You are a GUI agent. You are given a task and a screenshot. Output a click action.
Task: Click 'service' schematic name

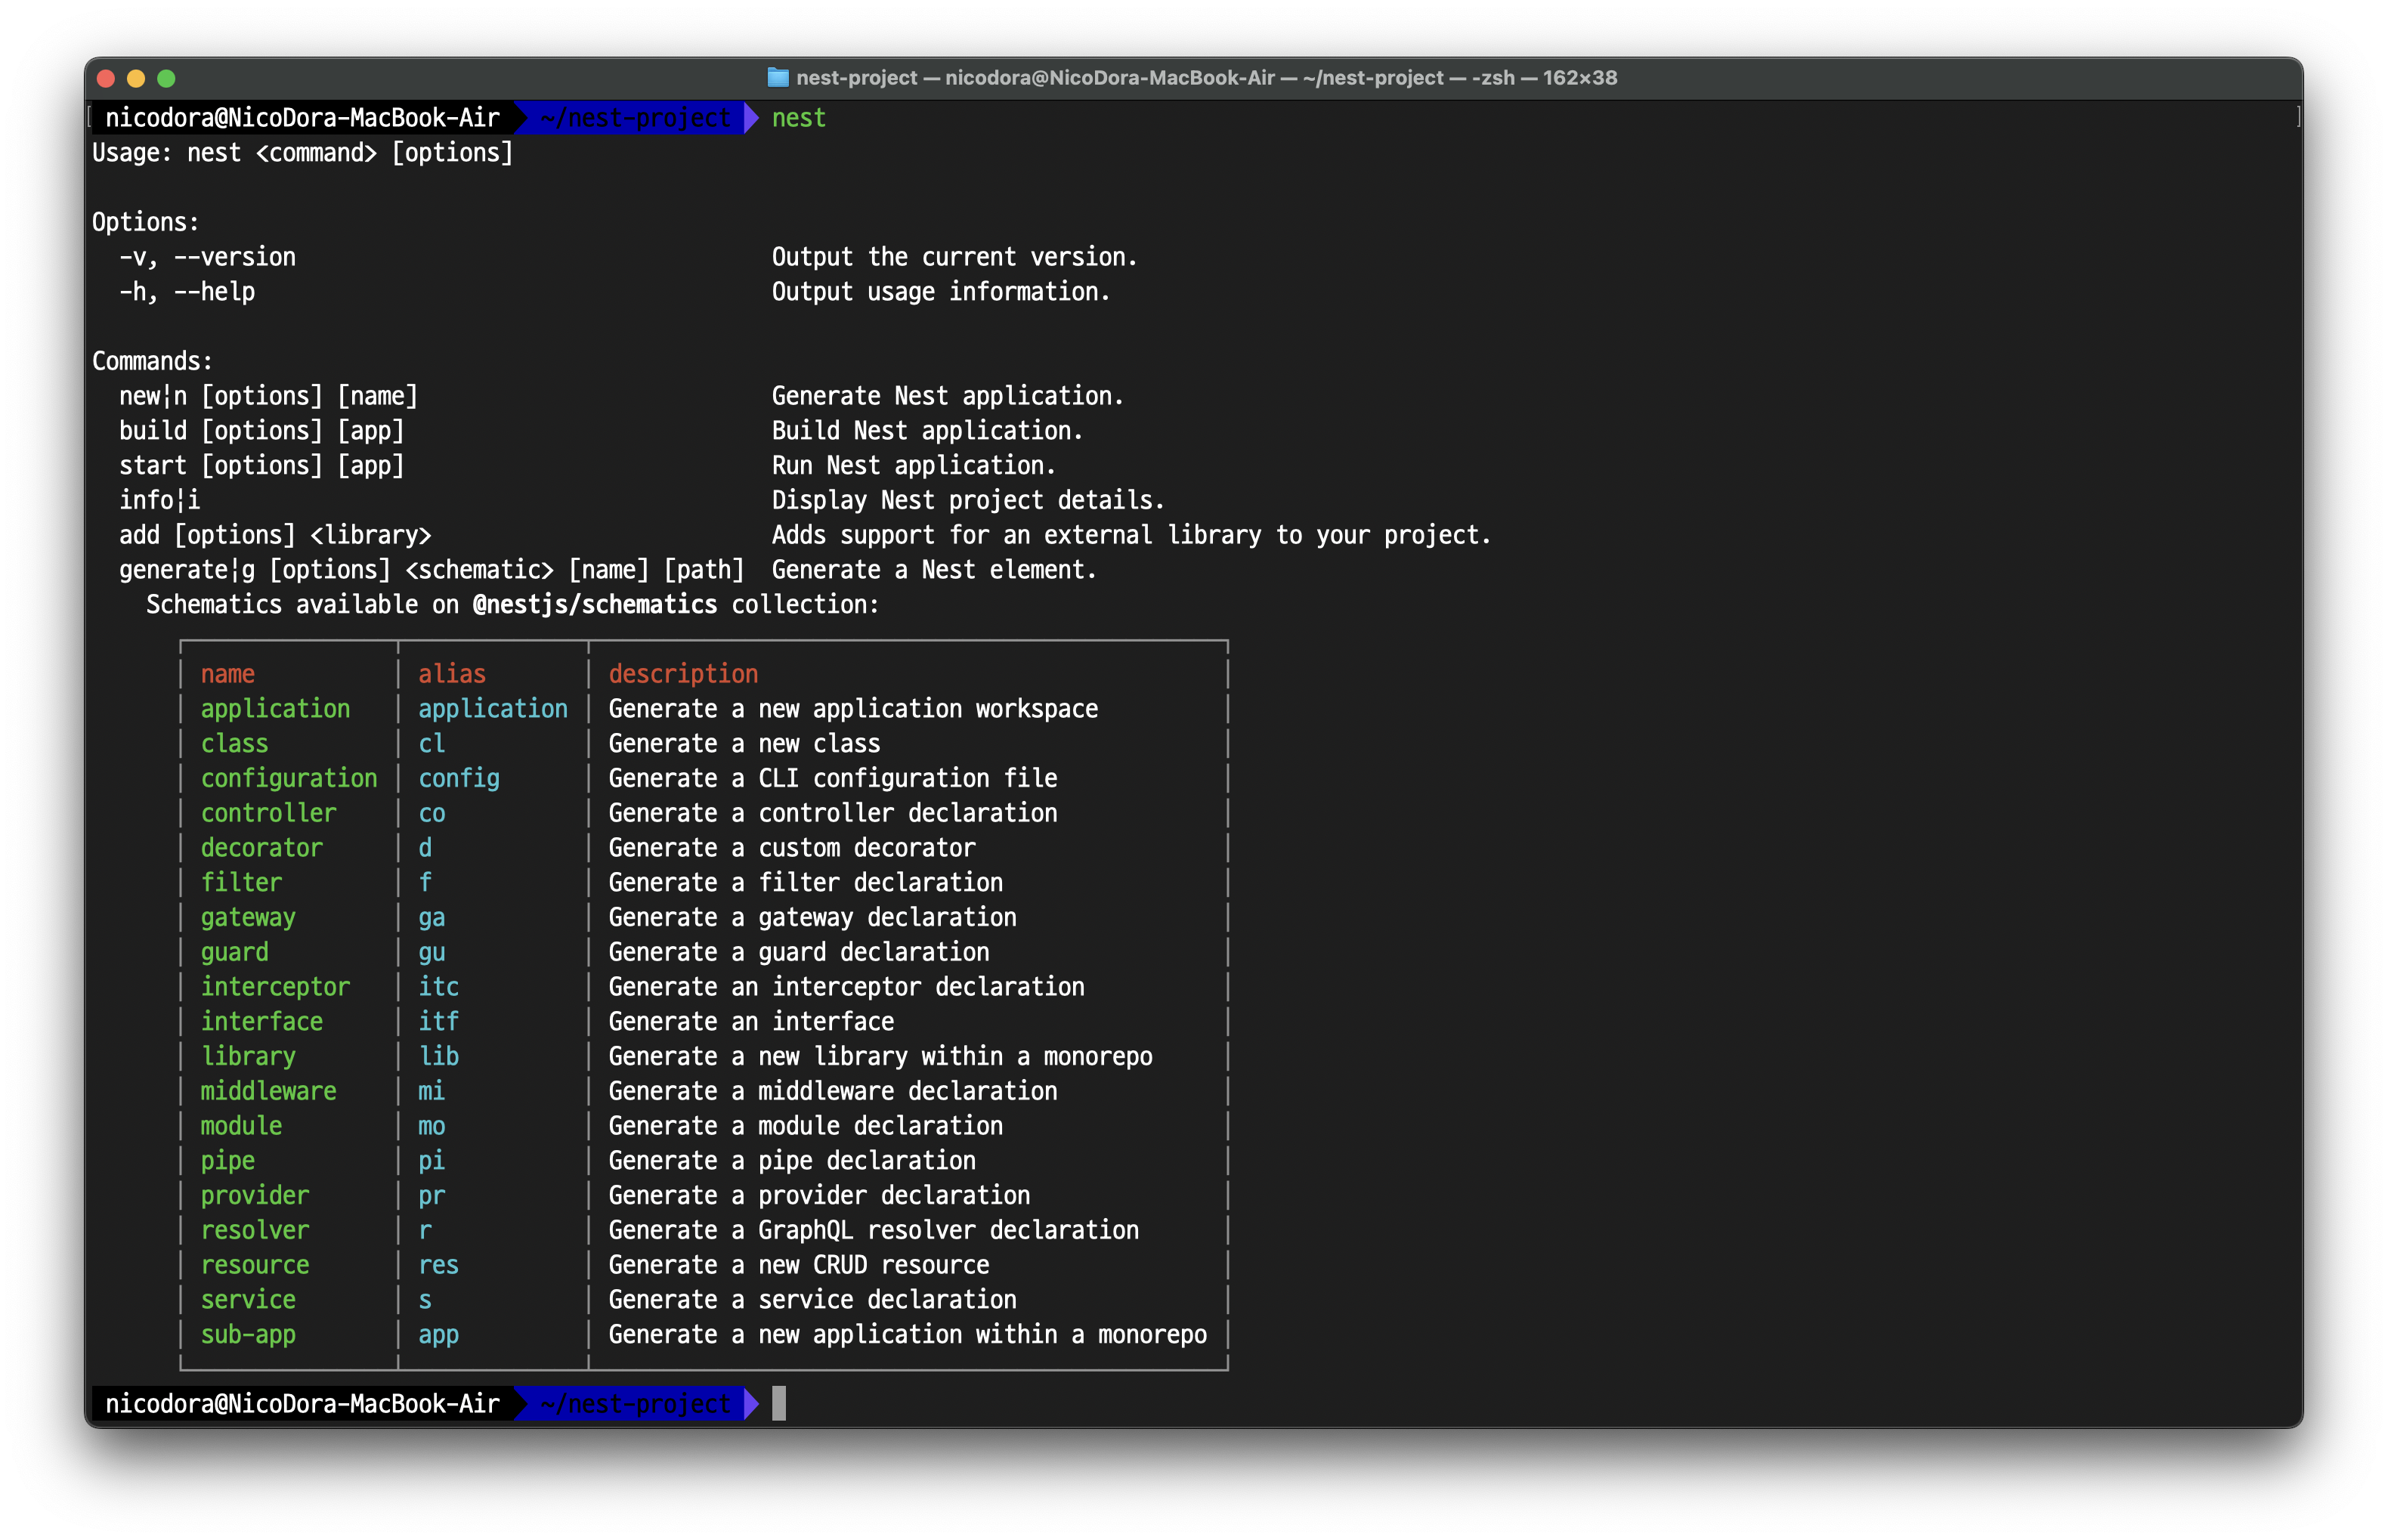point(248,1300)
